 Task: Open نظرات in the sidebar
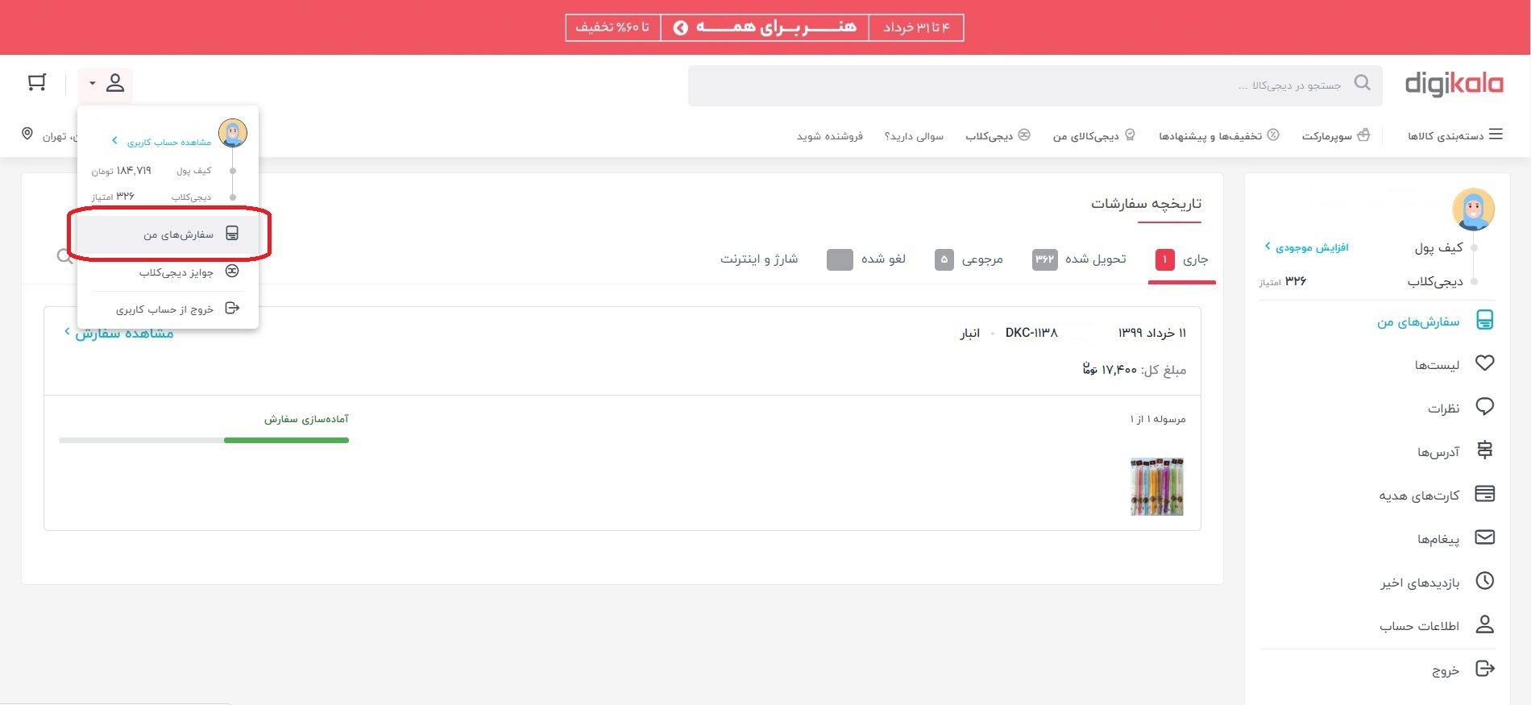point(1444,408)
